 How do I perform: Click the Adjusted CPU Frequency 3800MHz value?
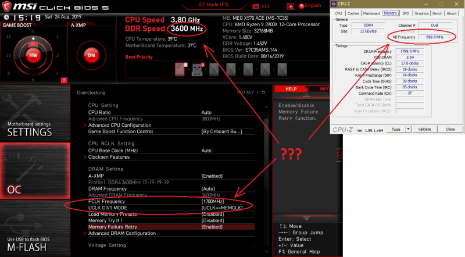click(211, 119)
